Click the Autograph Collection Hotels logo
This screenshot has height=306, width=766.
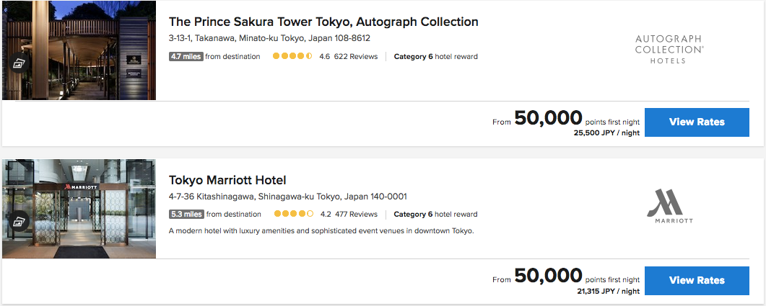point(669,50)
